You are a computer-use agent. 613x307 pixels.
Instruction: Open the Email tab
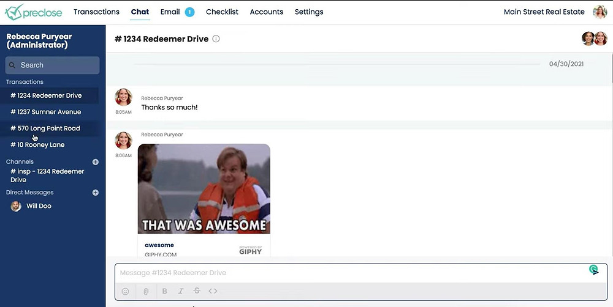[170, 12]
